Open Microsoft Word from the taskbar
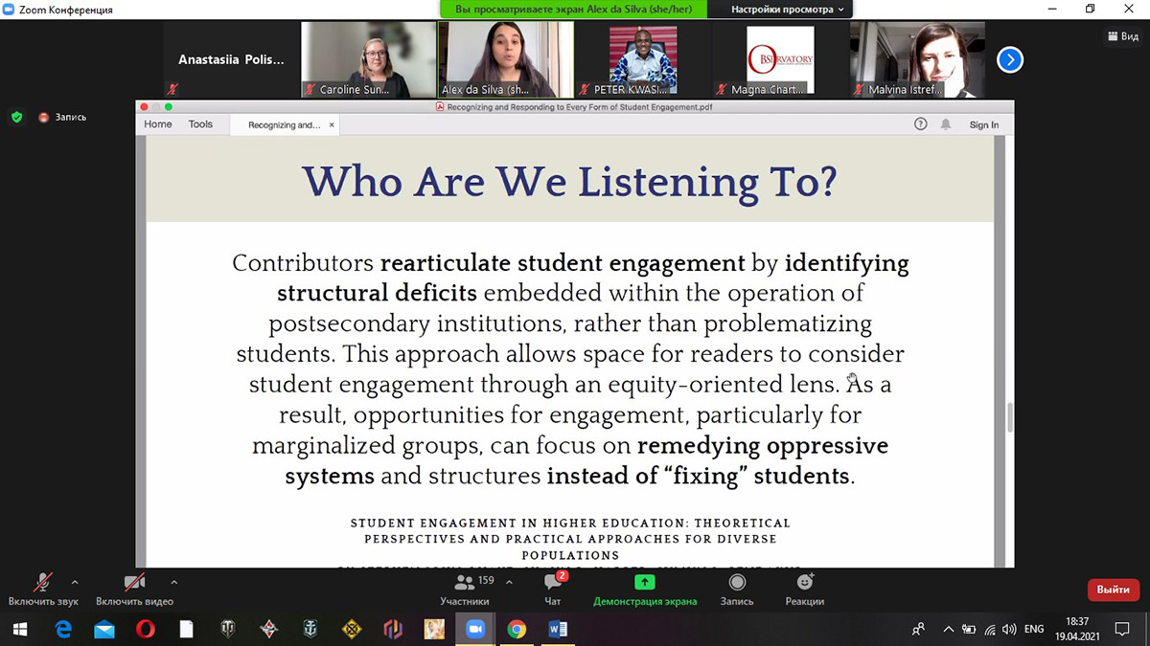The height and width of the screenshot is (646, 1150). coord(558,629)
